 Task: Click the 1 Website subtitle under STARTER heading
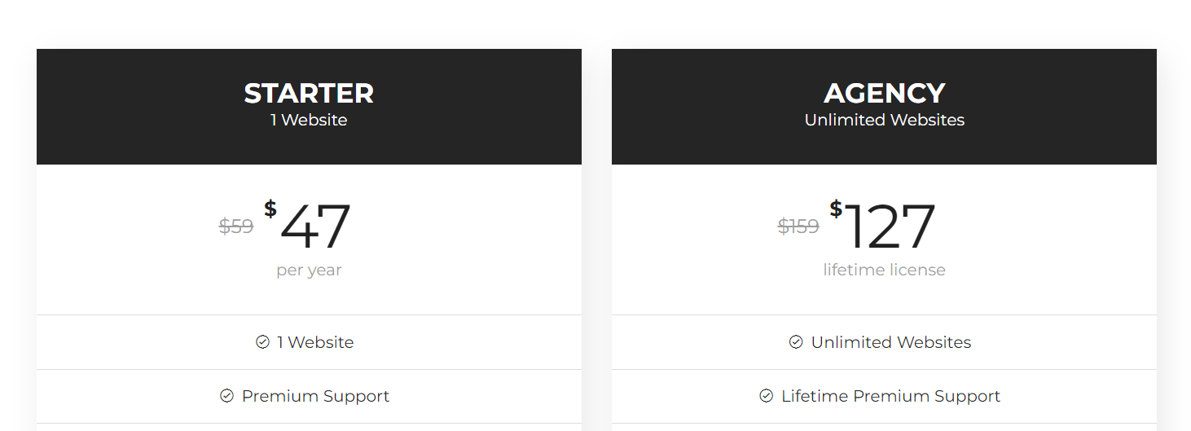(309, 120)
